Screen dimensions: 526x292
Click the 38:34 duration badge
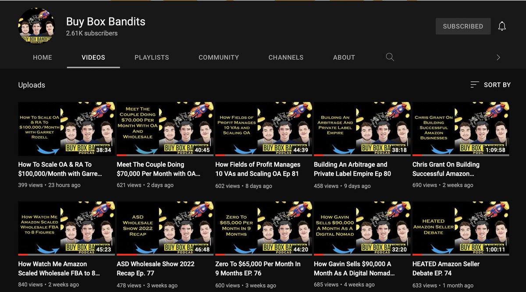point(104,150)
